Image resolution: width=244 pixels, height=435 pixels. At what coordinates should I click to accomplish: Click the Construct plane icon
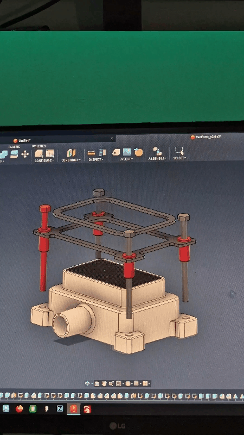click(71, 153)
